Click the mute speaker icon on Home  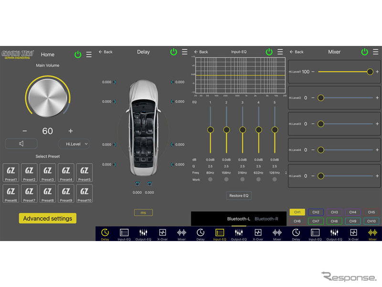[21, 143]
